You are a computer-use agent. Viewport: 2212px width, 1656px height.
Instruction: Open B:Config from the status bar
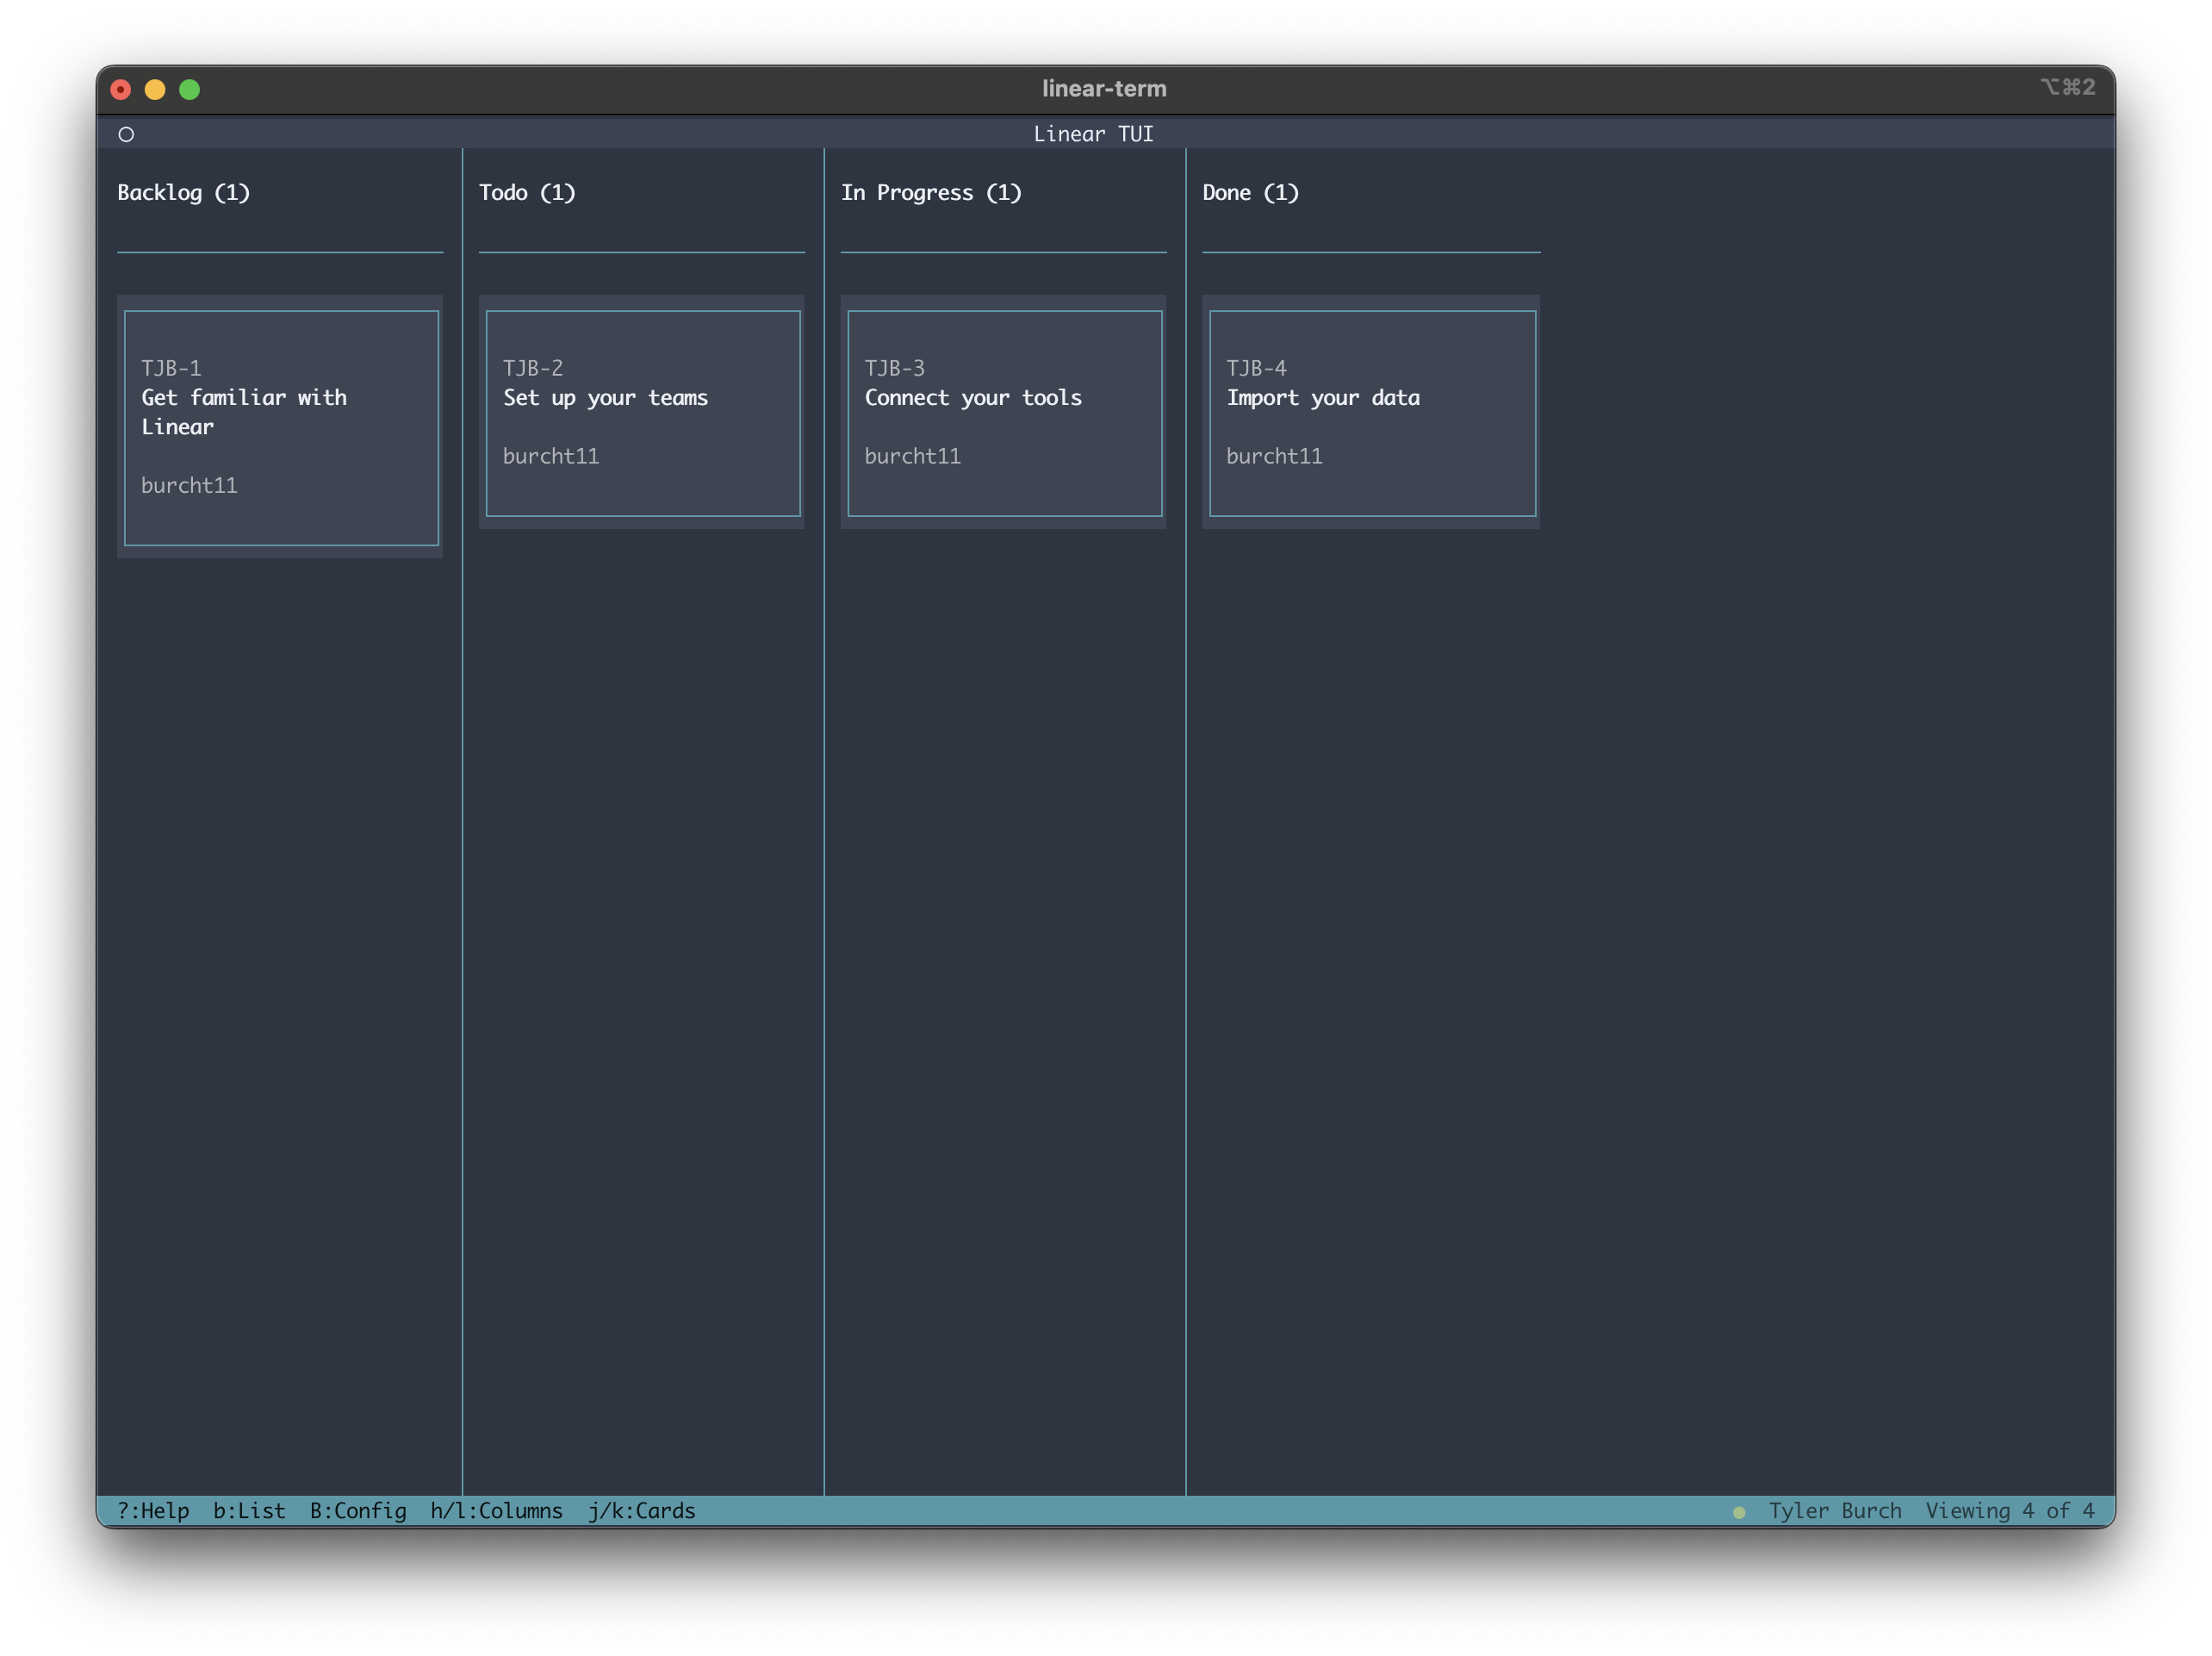(357, 1511)
